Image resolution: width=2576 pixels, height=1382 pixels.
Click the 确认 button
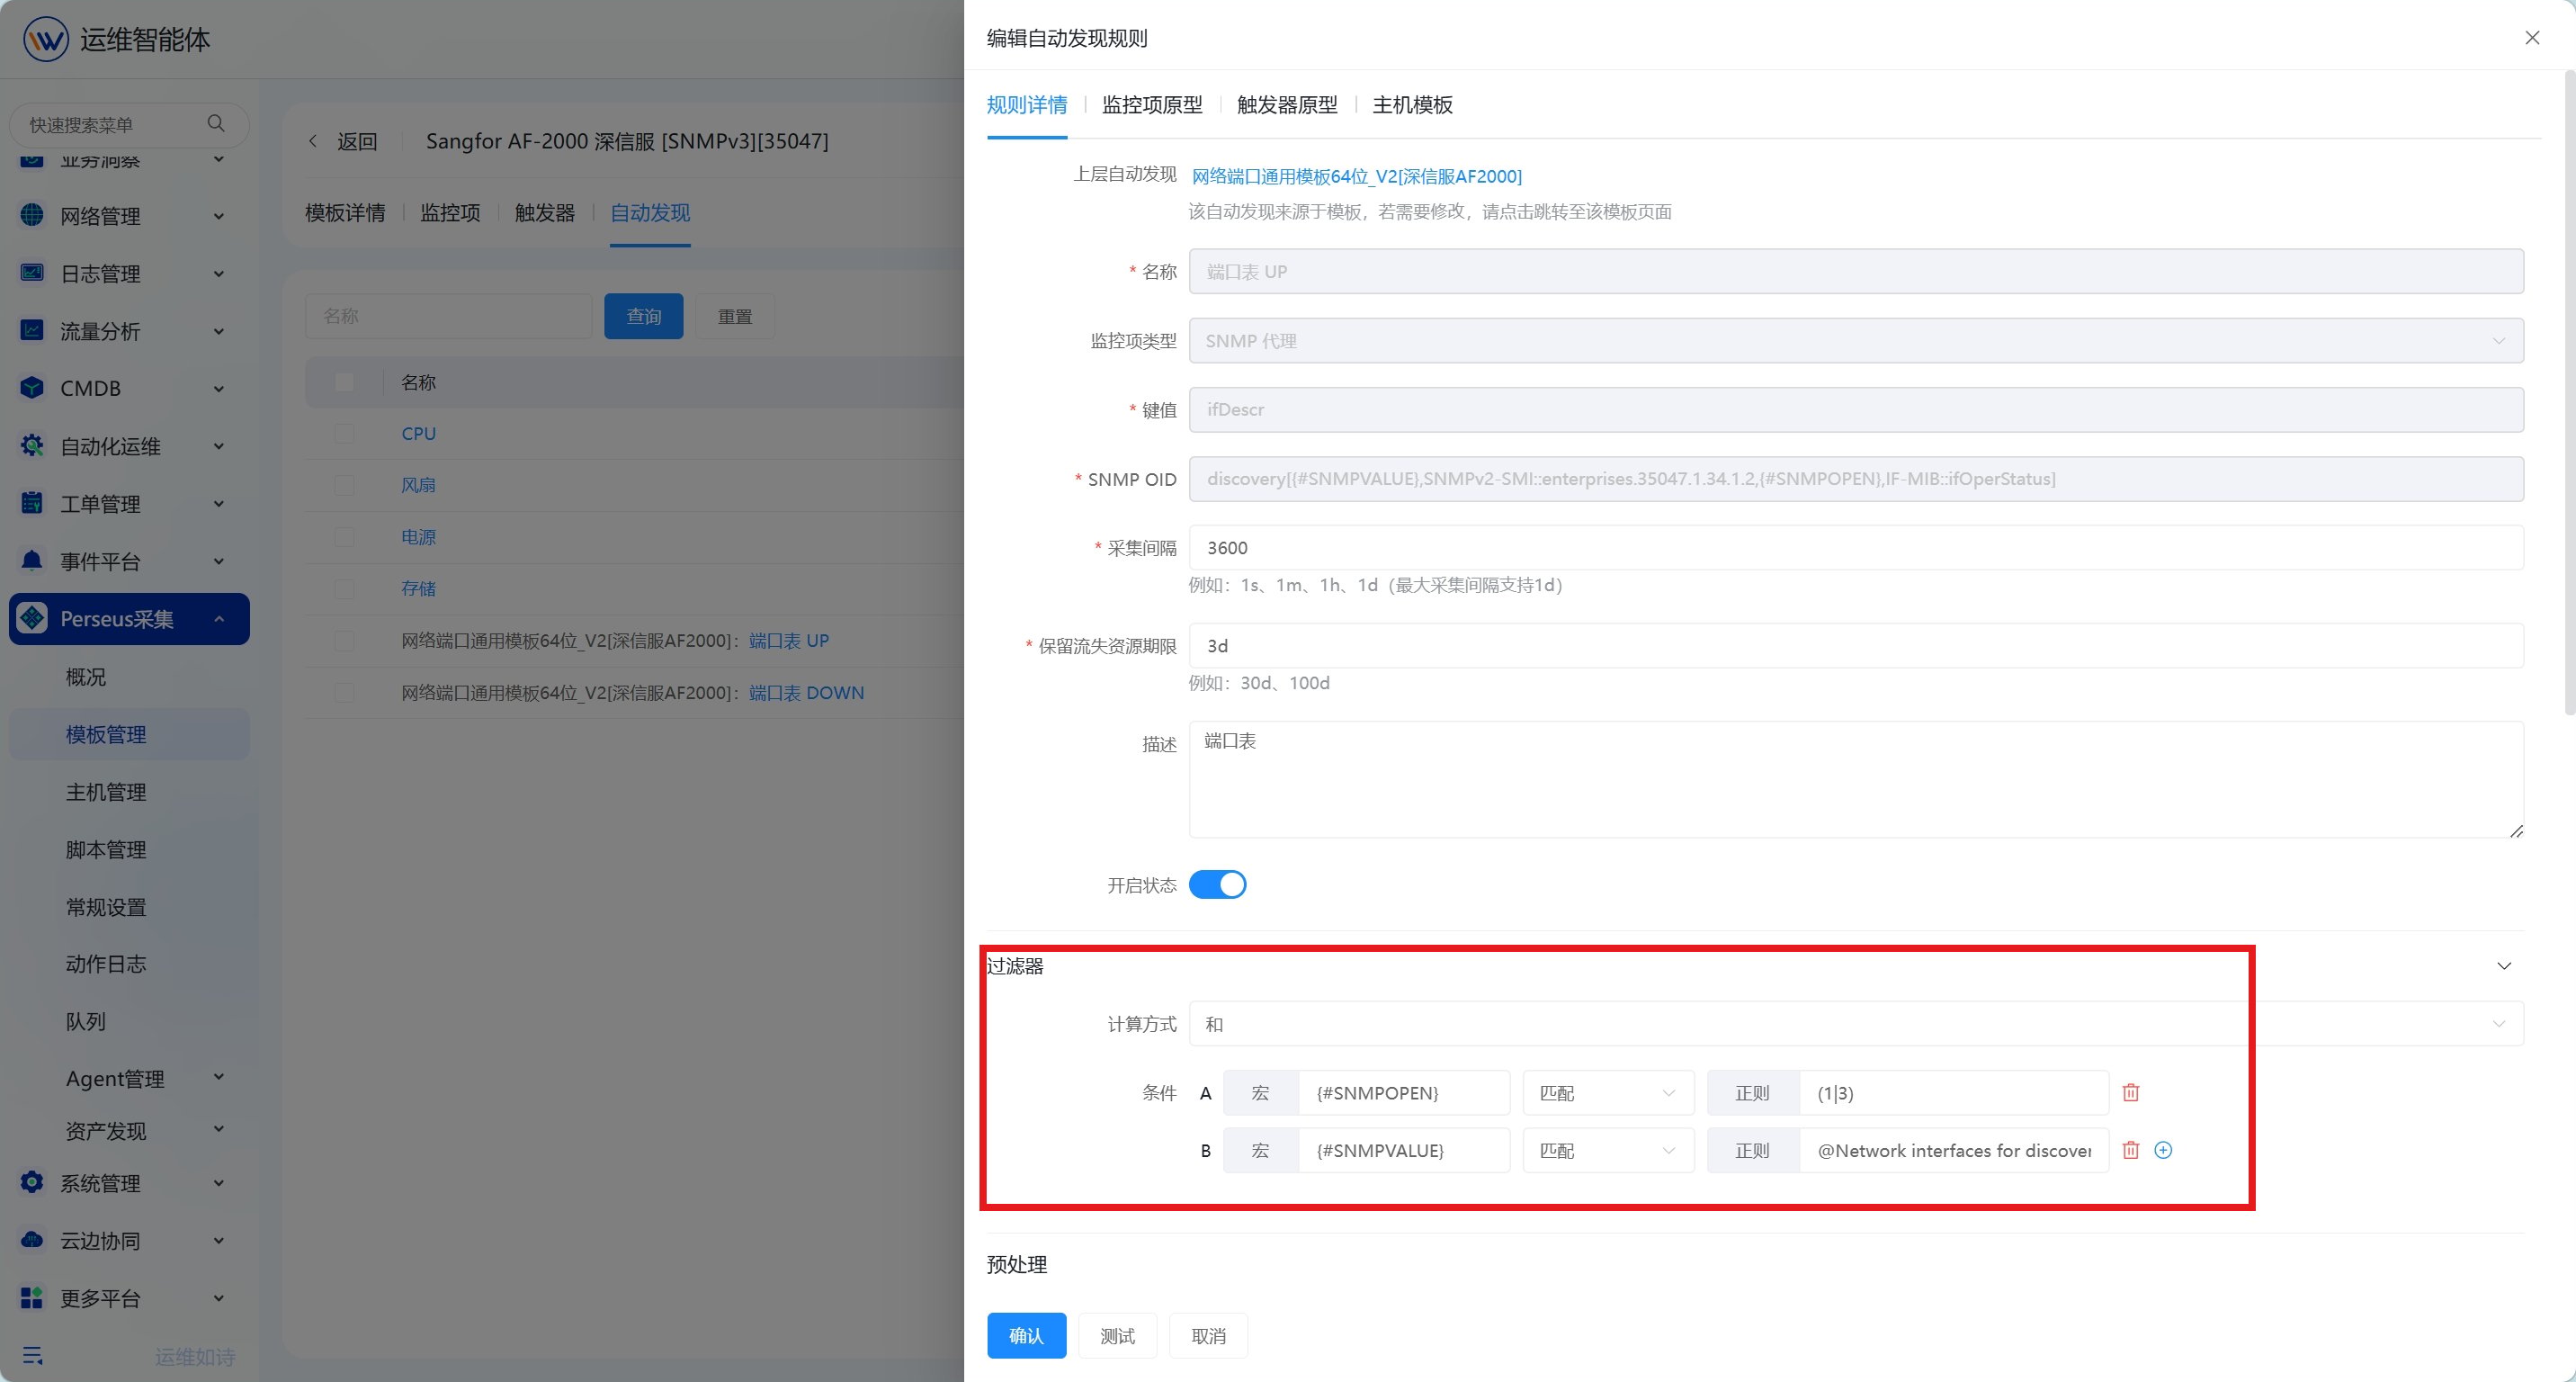coord(1026,1336)
